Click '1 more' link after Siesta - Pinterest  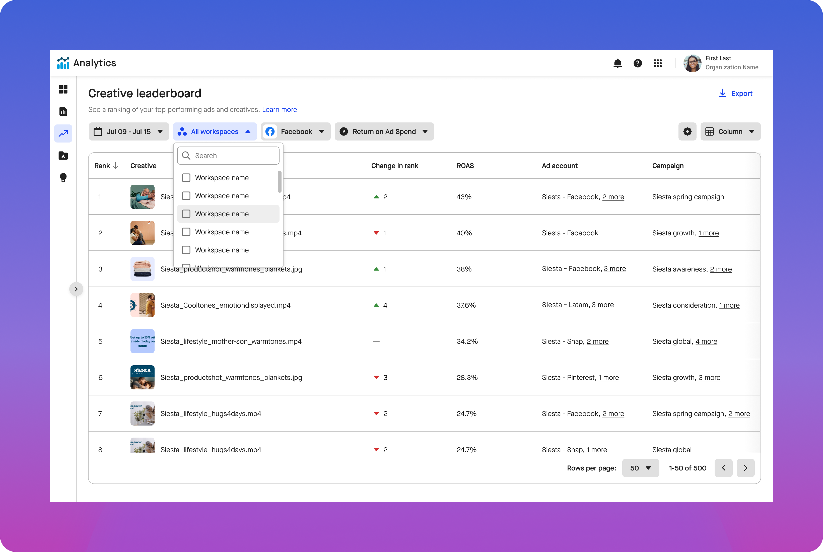[x=608, y=377]
